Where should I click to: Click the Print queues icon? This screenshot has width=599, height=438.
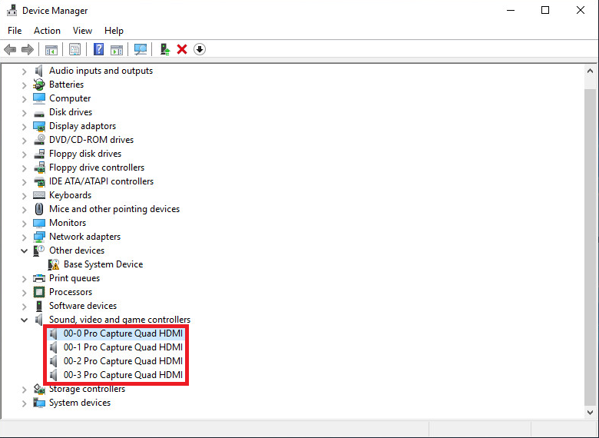[x=39, y=278]
